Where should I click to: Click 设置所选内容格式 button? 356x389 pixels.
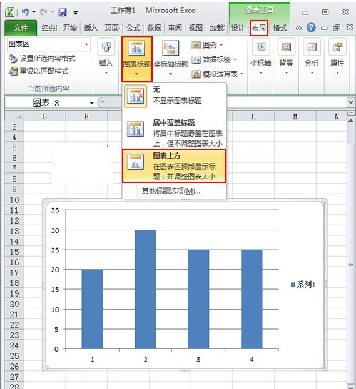pyautogui.click(x=42, y=59)
